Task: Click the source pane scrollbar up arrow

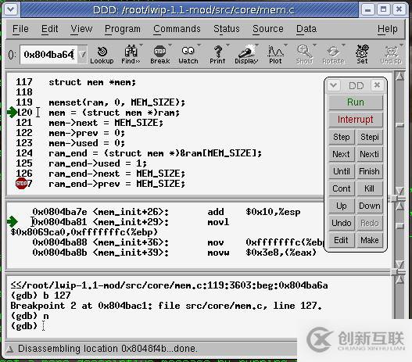Action: coord(400,76)
